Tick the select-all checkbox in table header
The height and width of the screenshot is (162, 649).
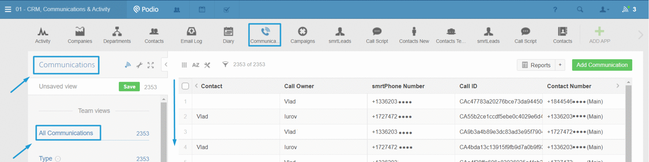[x=185, y=86]
